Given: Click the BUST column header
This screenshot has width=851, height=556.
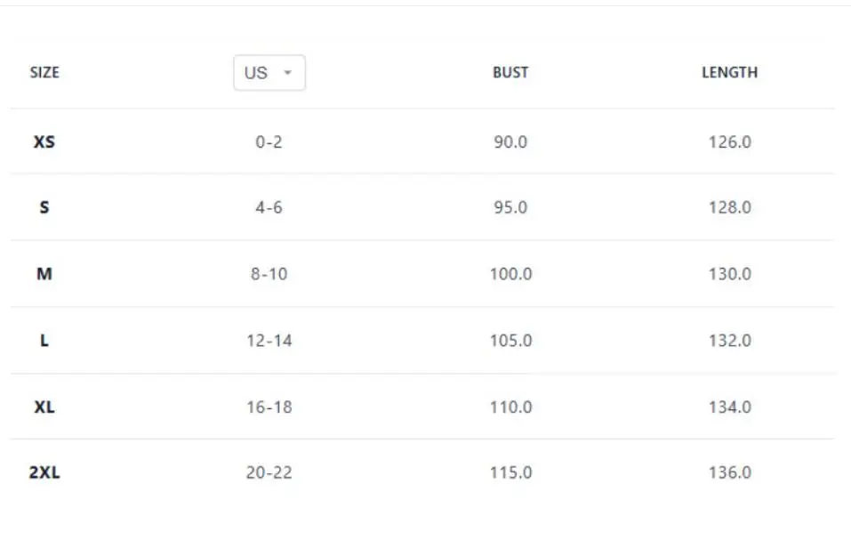Looking at the screenshot, I should [x=510, y=72].
